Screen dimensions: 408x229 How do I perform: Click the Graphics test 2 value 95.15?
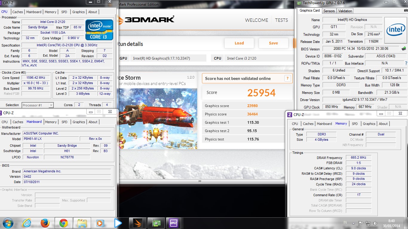click(252, 131)
